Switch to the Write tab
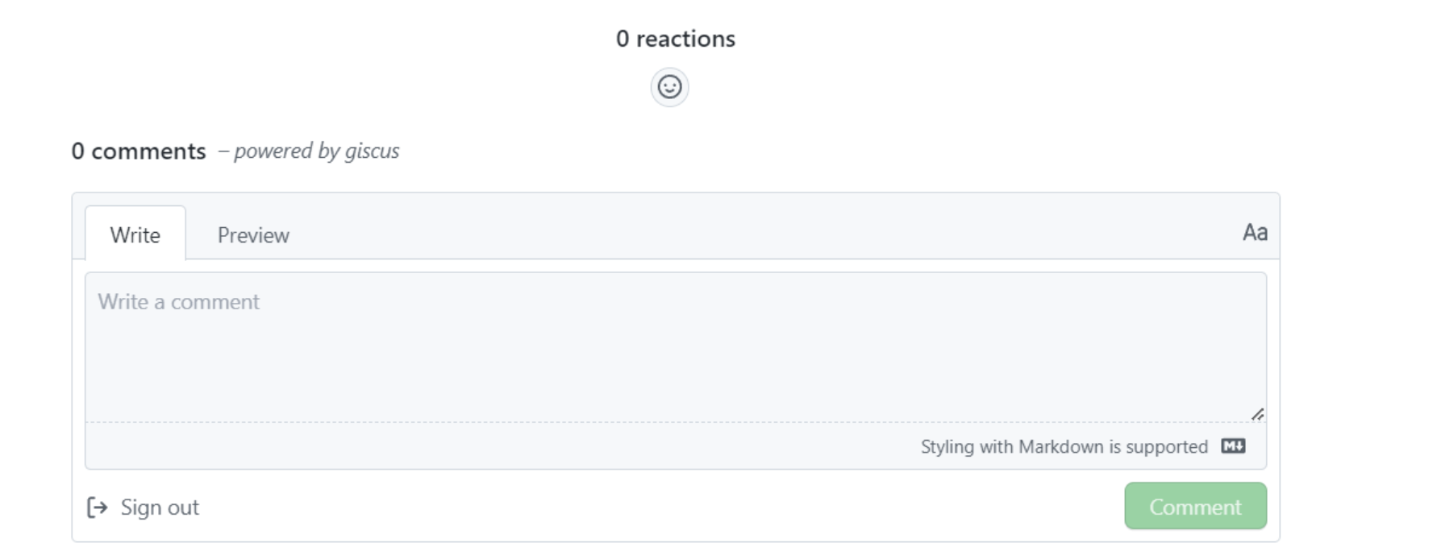 coord(135,234)
